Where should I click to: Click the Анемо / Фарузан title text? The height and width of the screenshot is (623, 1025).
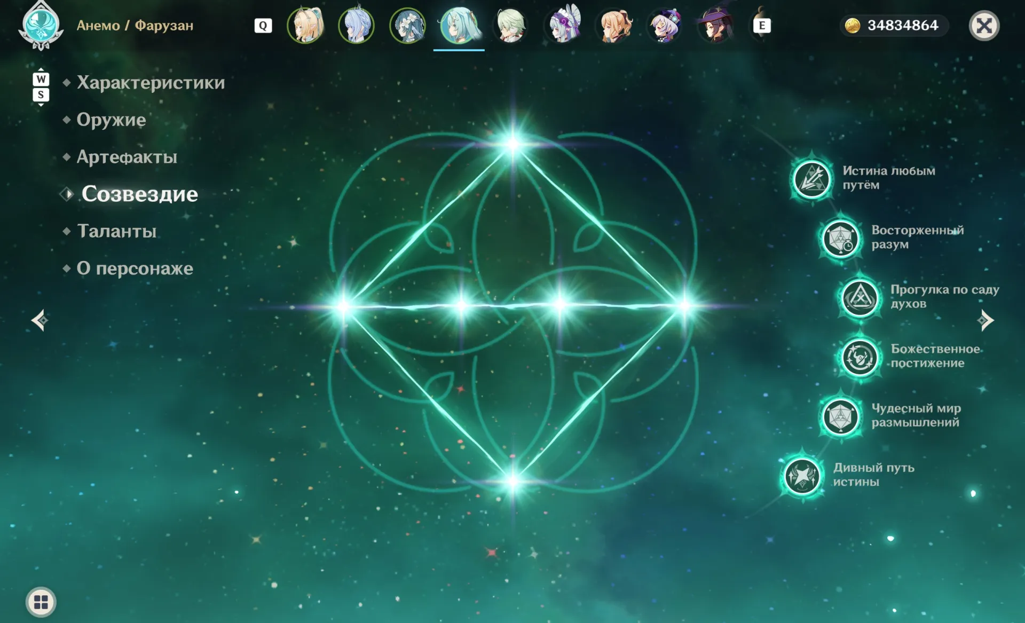pyautogui.click(x=135, y=26)
